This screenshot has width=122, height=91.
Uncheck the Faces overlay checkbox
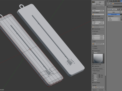pos(93,75)
